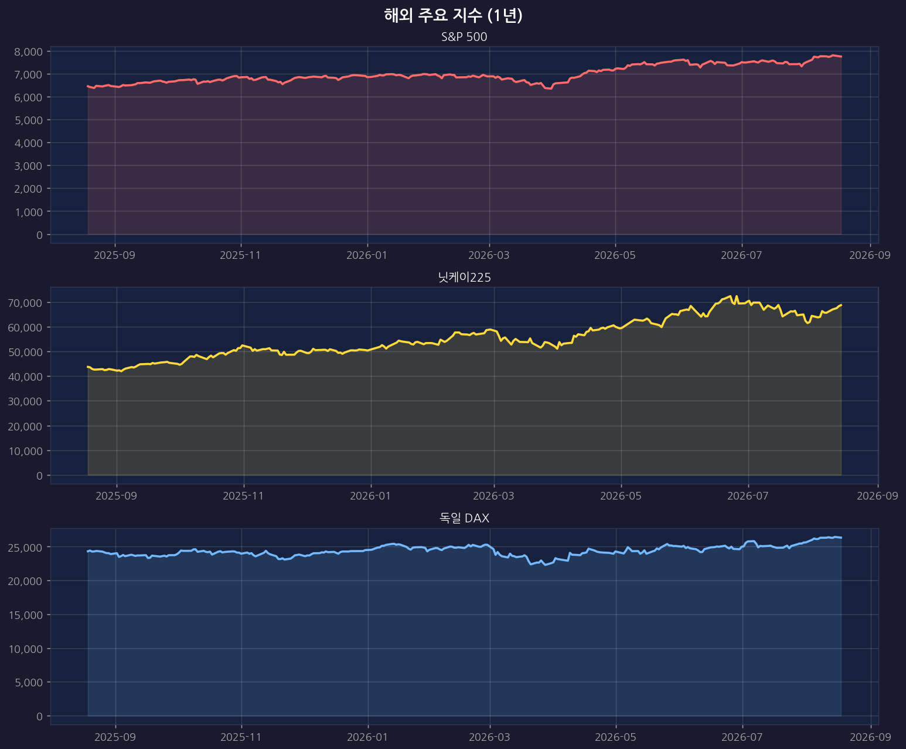
Task: Click the 2026-09 tick under the DAX chart
Action: click(870, 737)
